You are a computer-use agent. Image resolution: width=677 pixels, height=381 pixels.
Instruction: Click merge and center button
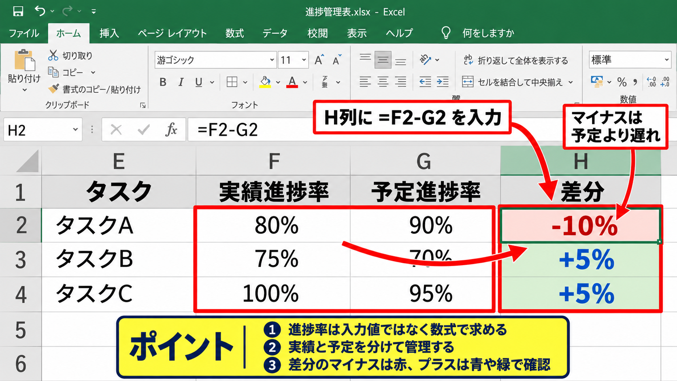coord(512,82)
